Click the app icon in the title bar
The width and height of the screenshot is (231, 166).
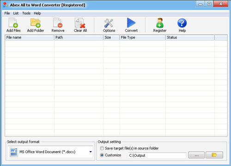tap(5, 5)
